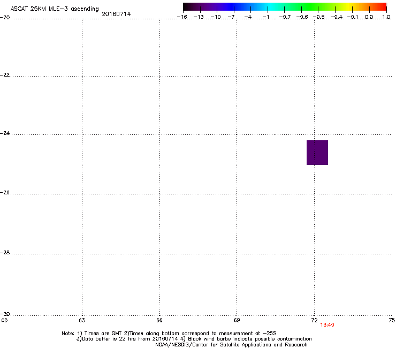Click the -10 label on the color scale
This screenshot has width=396, height=348.
coord(216,17)
